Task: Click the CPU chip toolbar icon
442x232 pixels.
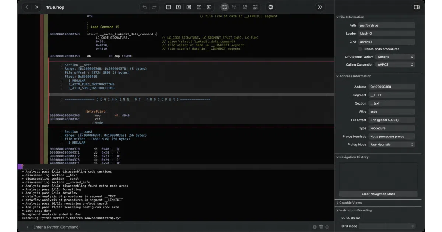Action: (x=271, y=7)
